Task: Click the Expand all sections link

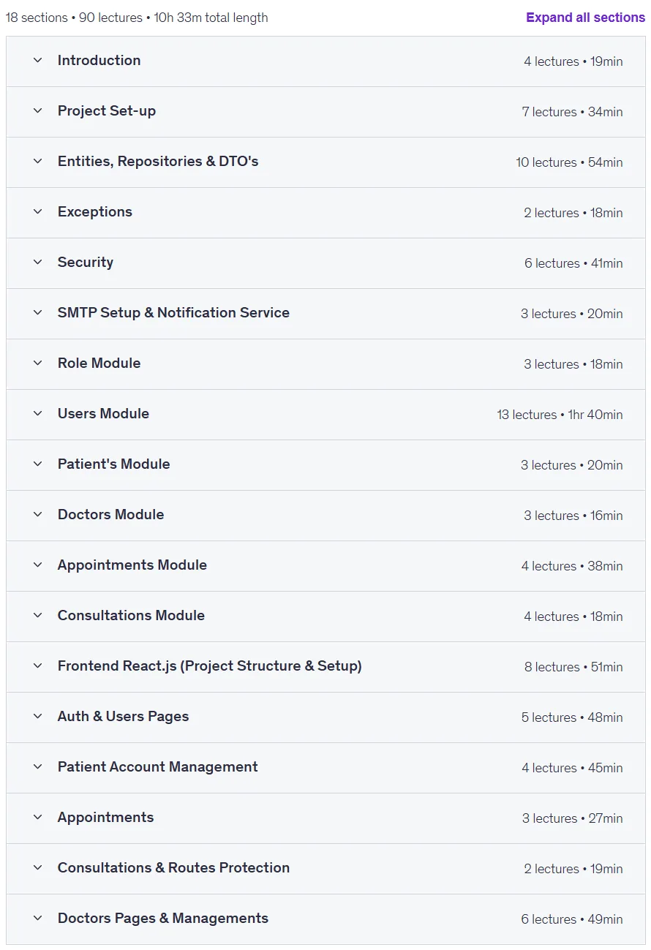Action: pos(585,18)
